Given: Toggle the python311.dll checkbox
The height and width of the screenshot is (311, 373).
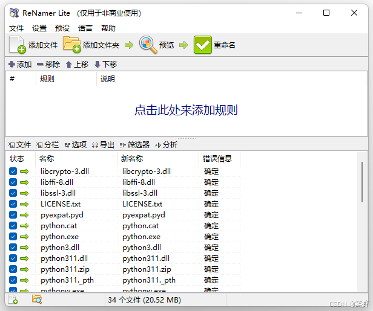Looking at the screenshot, I should pyautogui.click(x=13, y=258).
